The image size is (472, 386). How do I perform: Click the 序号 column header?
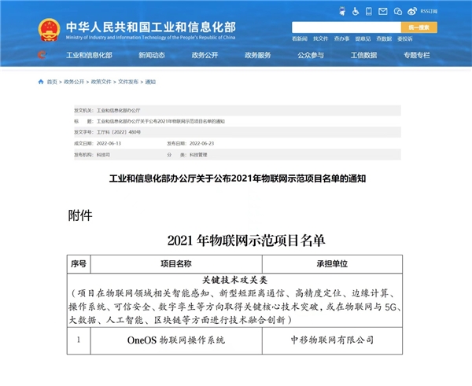[x=79, y=264]
